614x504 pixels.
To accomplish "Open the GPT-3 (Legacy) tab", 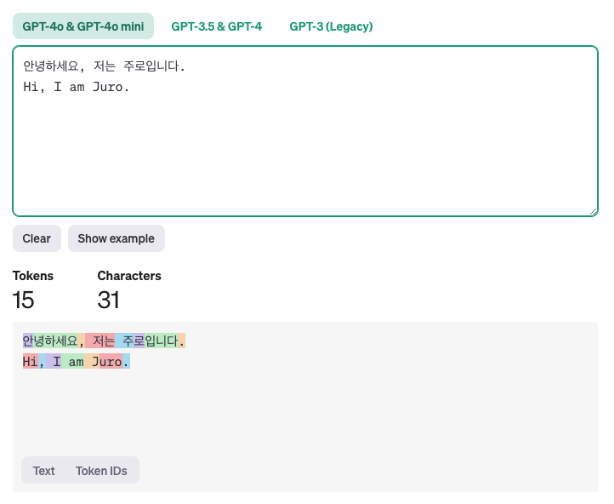I will pyautogui.click(x=331, y=26).
